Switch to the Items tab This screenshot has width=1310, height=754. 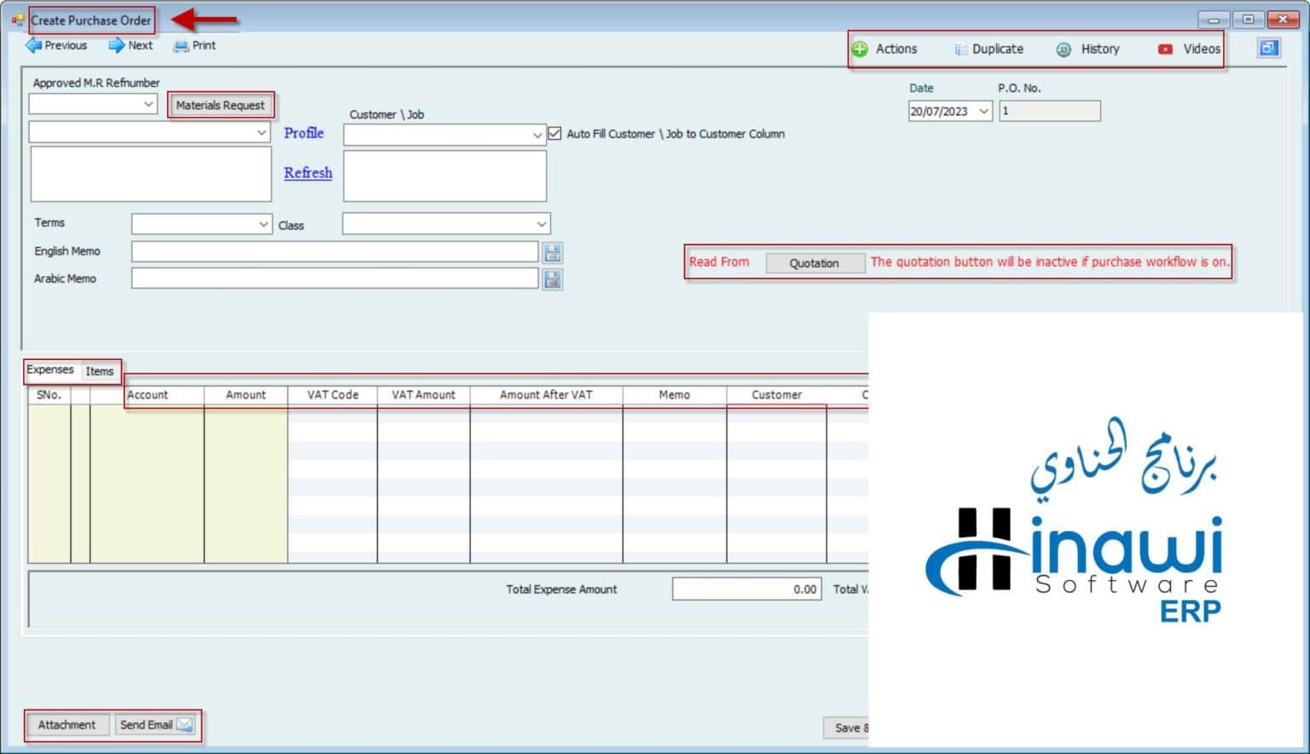click(x=99, y=371)
